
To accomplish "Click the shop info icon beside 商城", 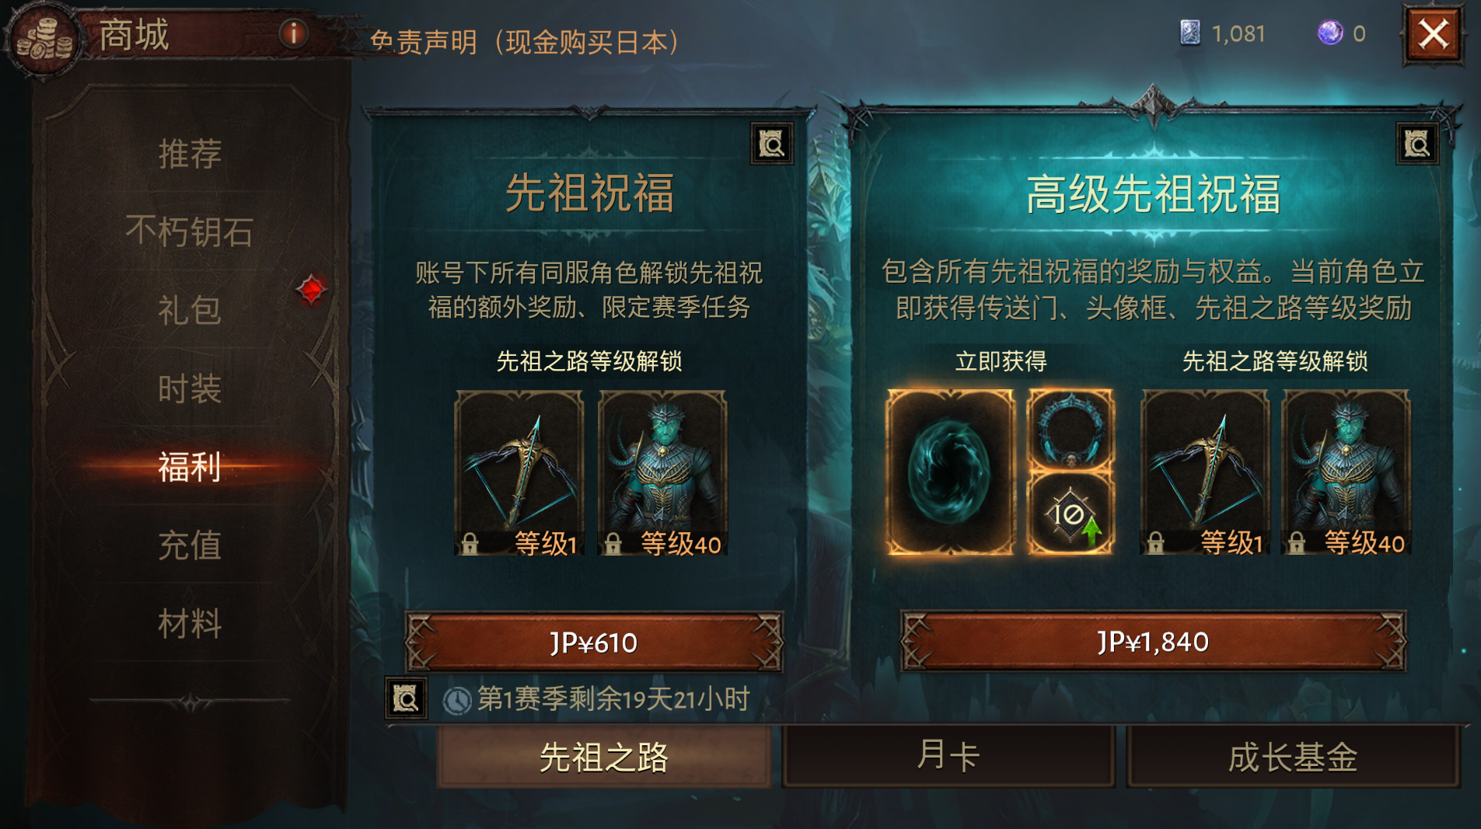I will [x=293, y=33].
